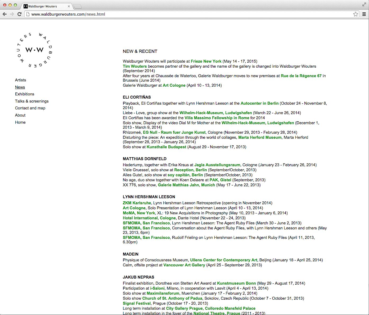Click the page icon in the address bar

point(28,14)
